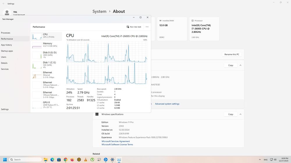Click the ENG language indicator
291x163 pixels.
(266, 160)
